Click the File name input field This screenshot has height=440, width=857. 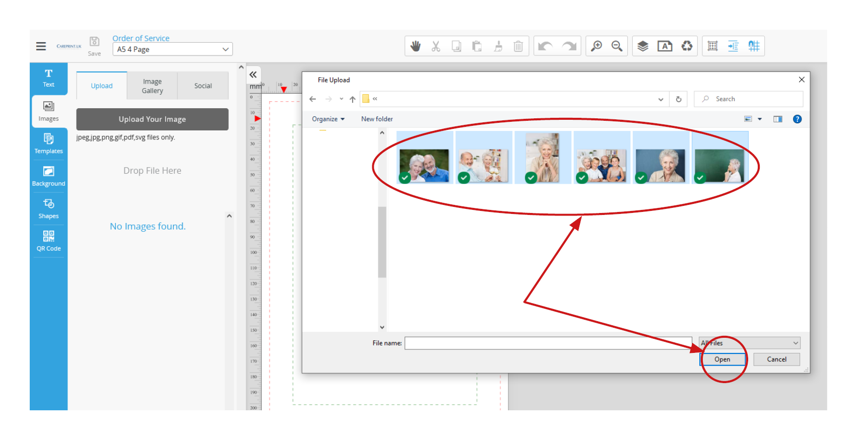[x=548, y=343]
